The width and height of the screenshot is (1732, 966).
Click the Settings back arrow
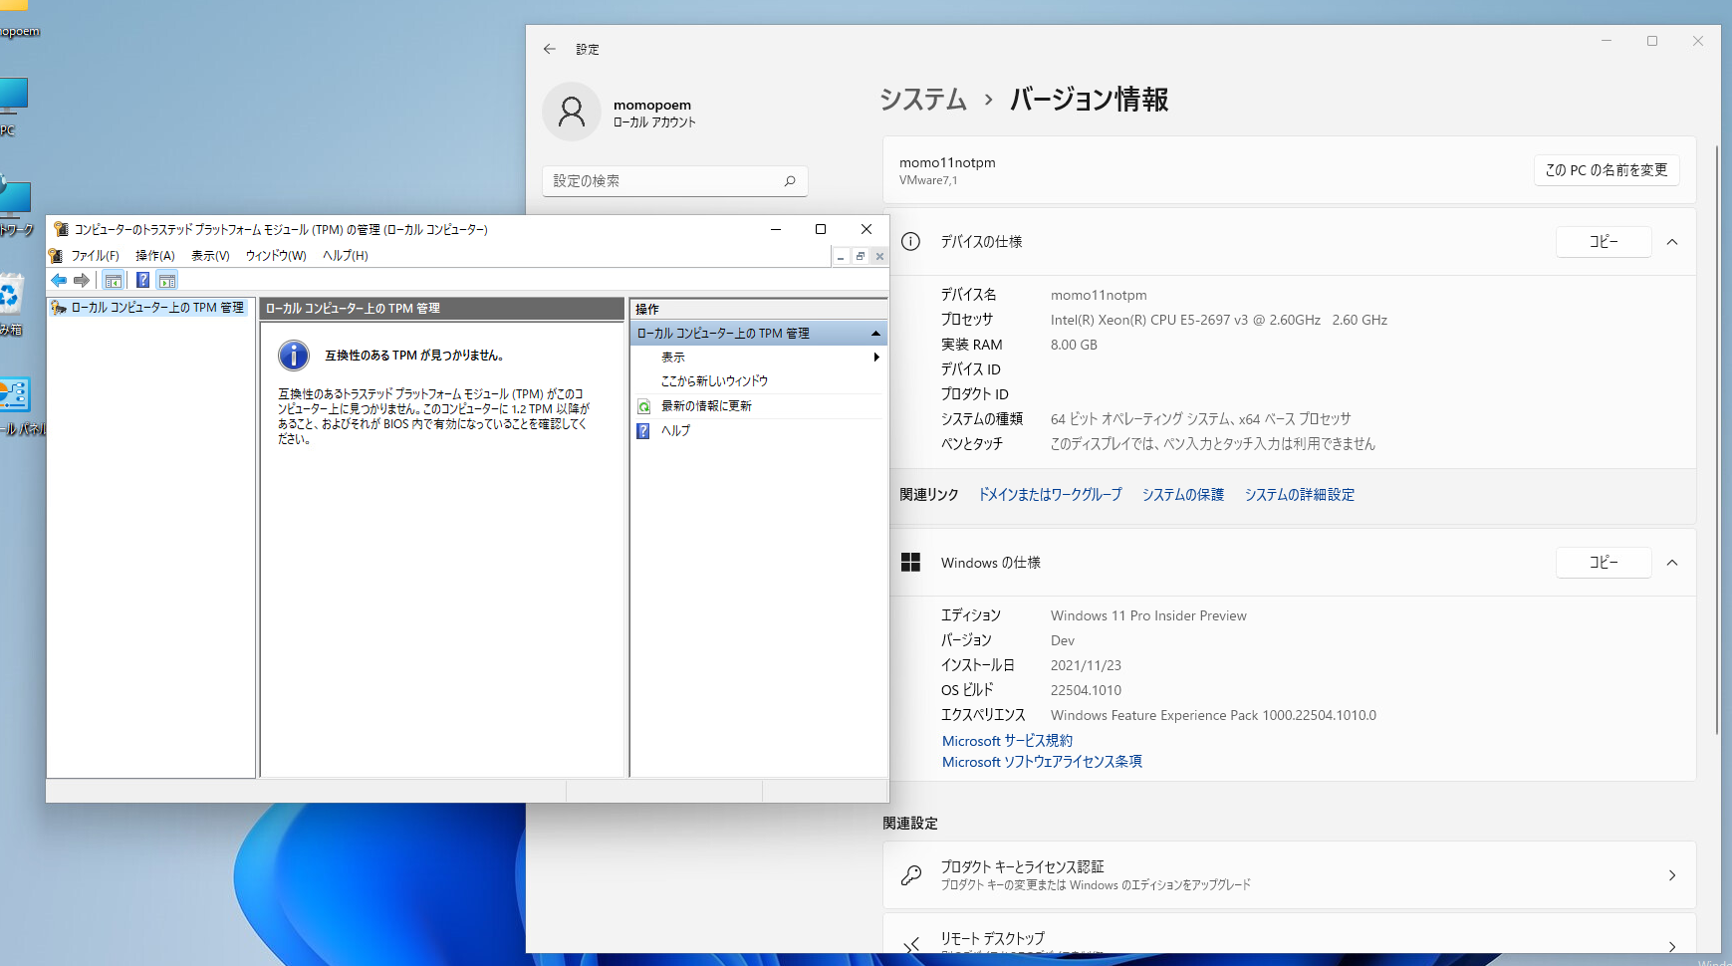point(550,49)
